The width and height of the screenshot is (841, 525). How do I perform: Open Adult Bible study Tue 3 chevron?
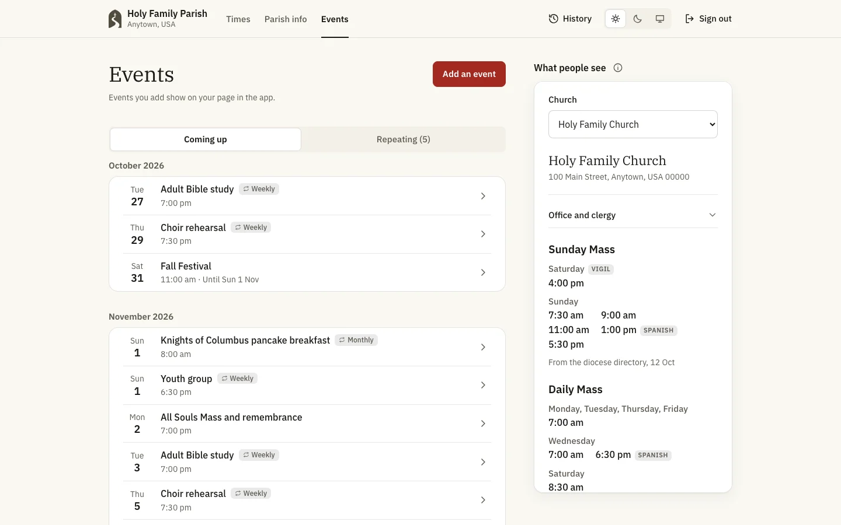click(x=483, y=462)
